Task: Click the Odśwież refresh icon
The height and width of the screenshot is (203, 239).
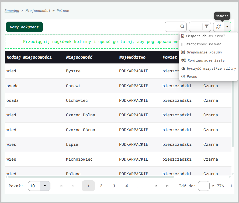Action: (x=219, y=27)
